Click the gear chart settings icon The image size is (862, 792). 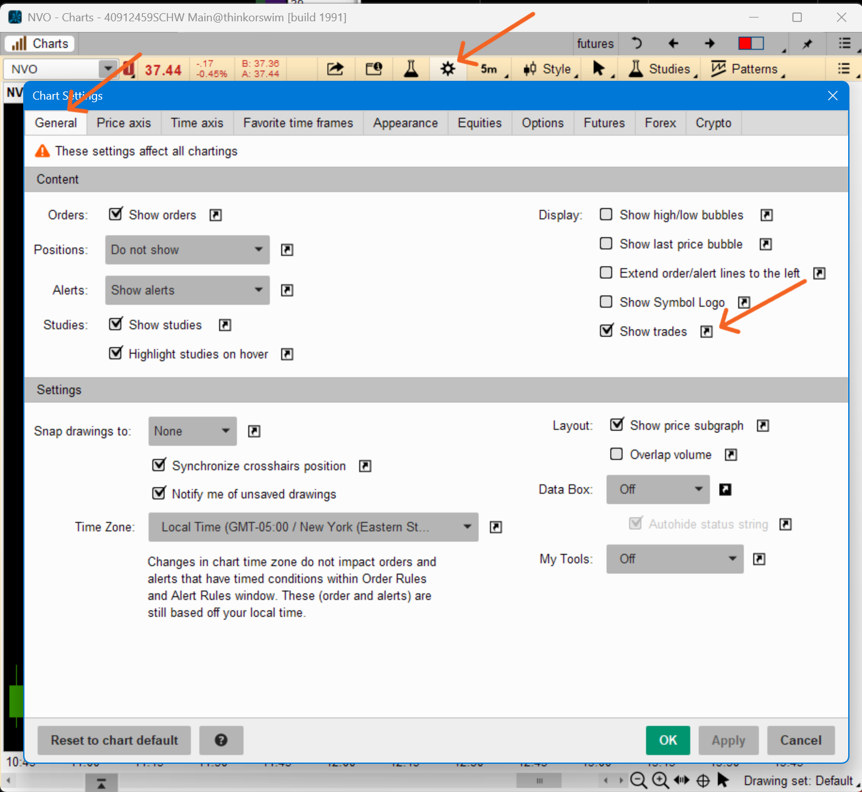pyautogui.click(x=448, y=69)
